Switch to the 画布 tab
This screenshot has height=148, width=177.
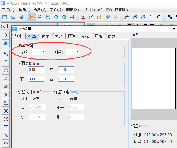point(98,36)
